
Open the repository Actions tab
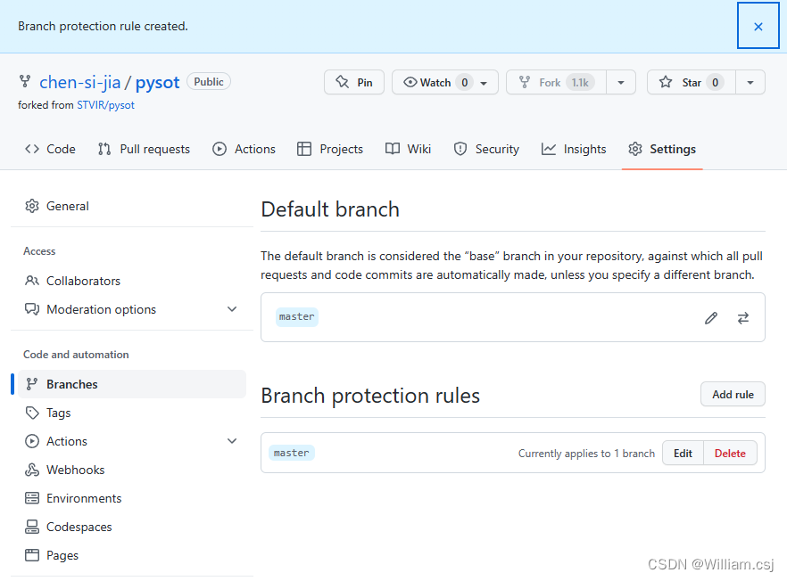point(244,149)
